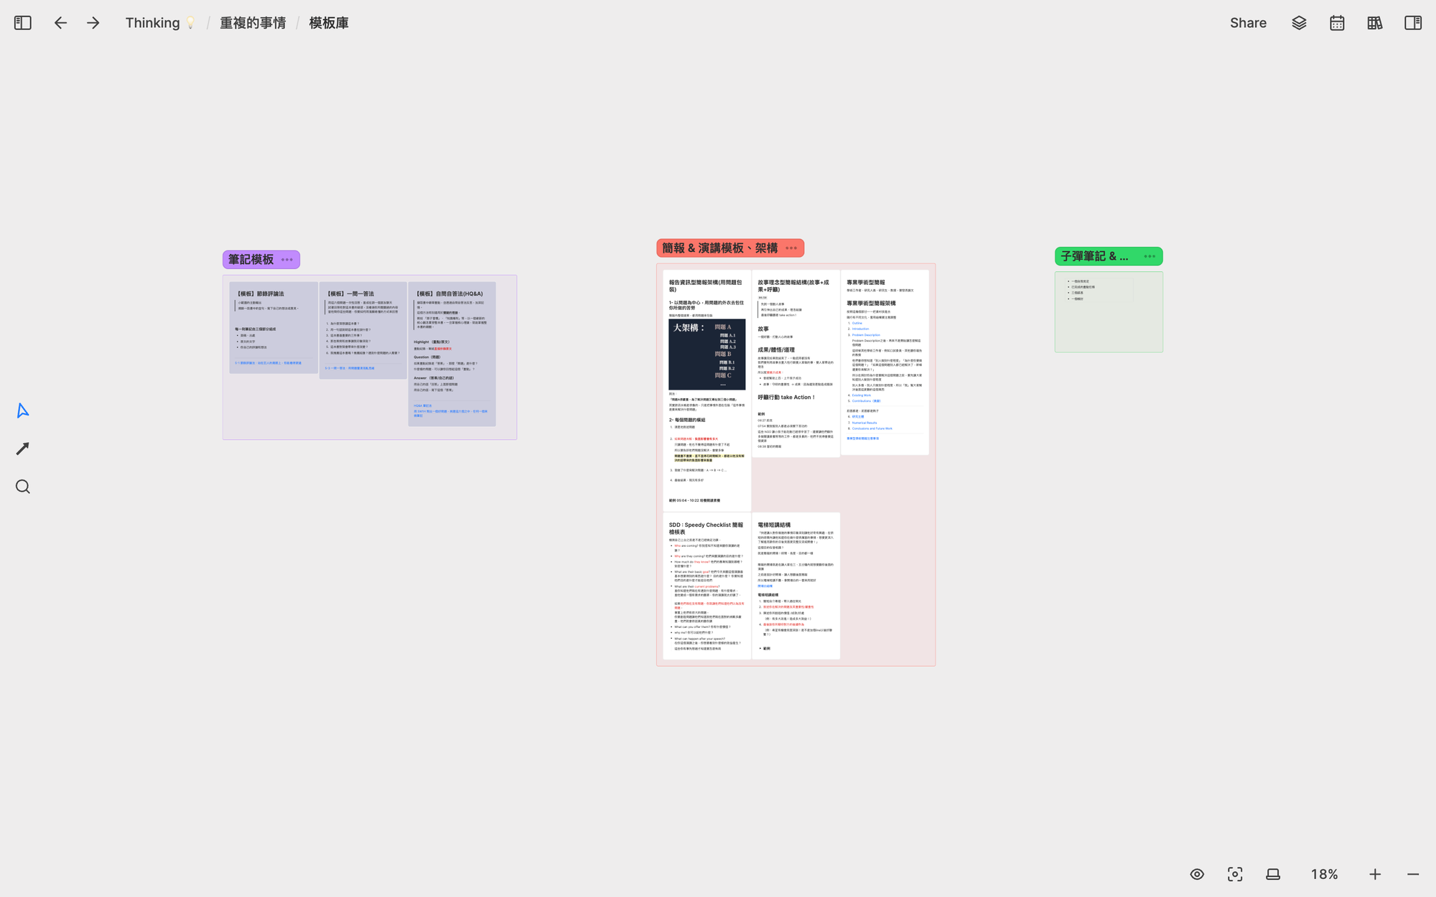Click the Share button in toolbar
This screenshot has height=897, width=1436.
click(x=1248, y=23)
